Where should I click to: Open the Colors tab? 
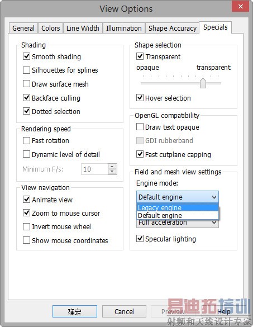(50, 28)
